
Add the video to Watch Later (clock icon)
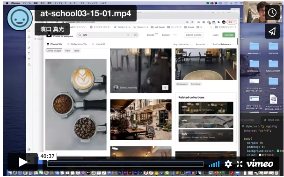[272, 13]
